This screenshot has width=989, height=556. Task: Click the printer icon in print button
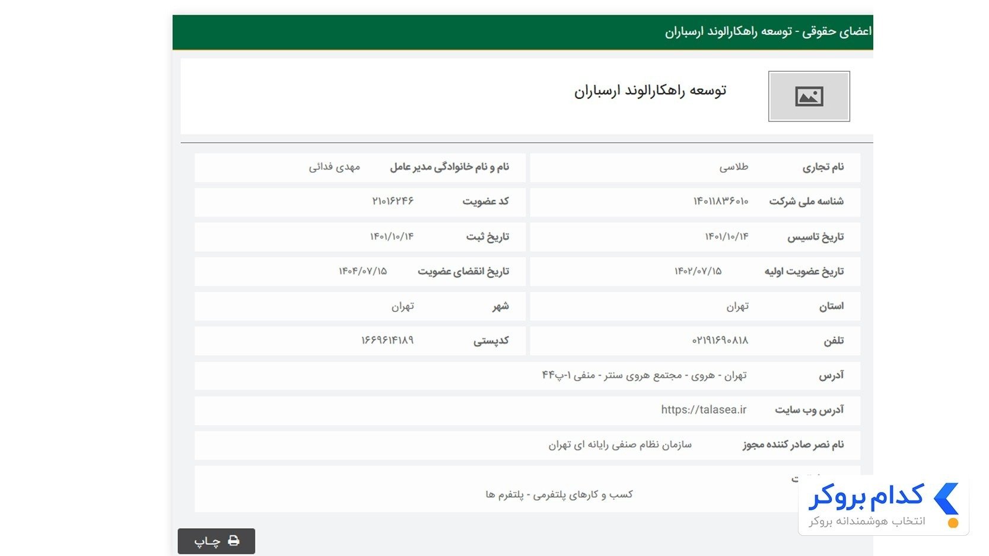click(234, 541)
